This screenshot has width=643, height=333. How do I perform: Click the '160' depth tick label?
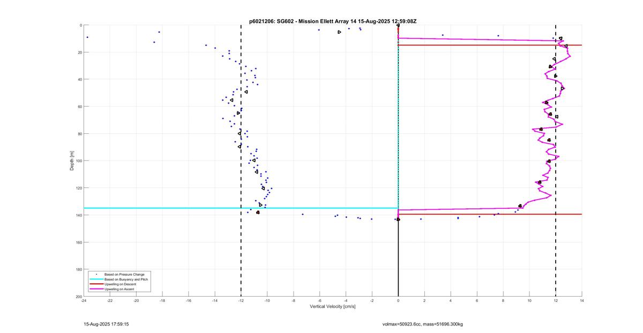[x=78, y=242]
